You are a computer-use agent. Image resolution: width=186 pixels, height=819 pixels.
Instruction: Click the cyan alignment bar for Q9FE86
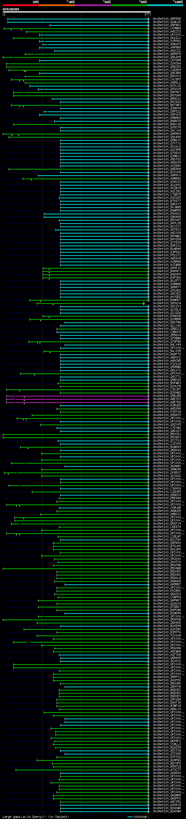pyautogui.click(x=78, y=19)
